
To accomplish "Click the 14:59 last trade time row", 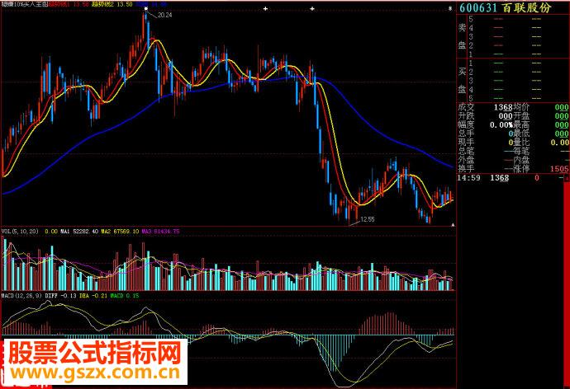I will tap(512, 178).
